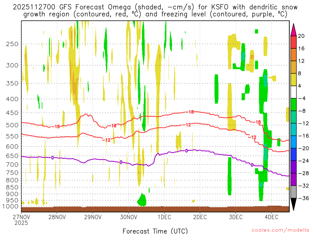This screenshot has width=312, height=234.
Task: Click the 550 pressure level label
Action: click(12, 136)
